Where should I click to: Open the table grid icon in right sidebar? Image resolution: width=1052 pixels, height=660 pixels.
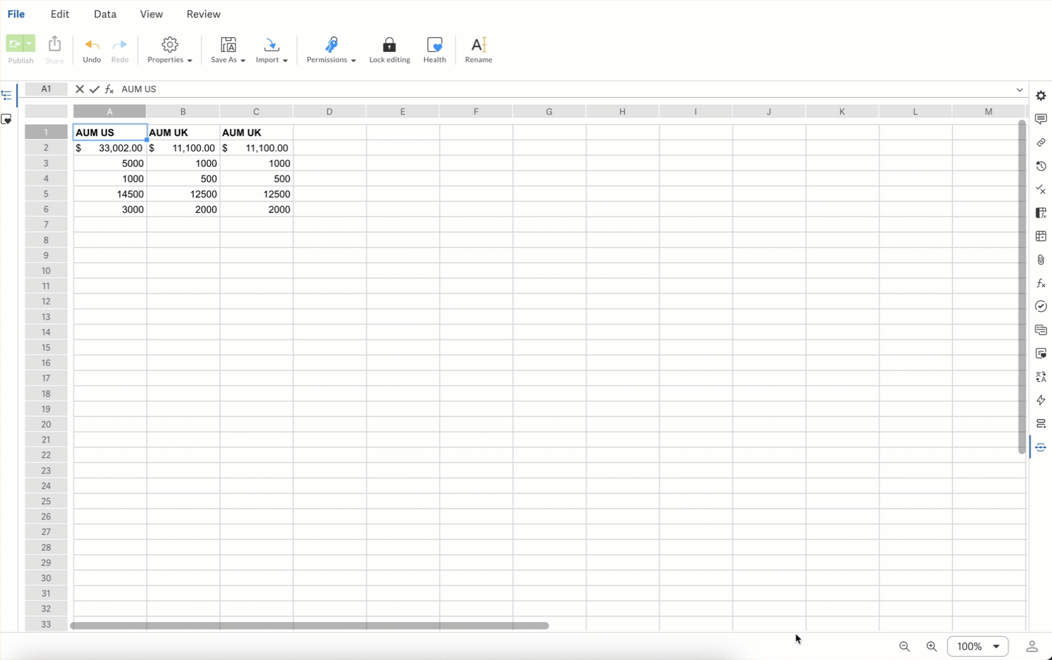(1041, 236)
